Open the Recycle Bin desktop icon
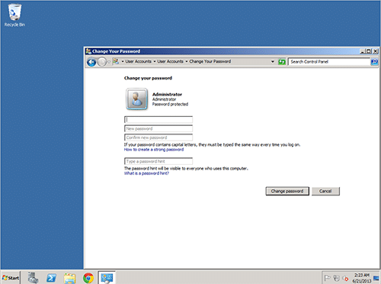Screen dimensions: 381x284 pos(14,15)
